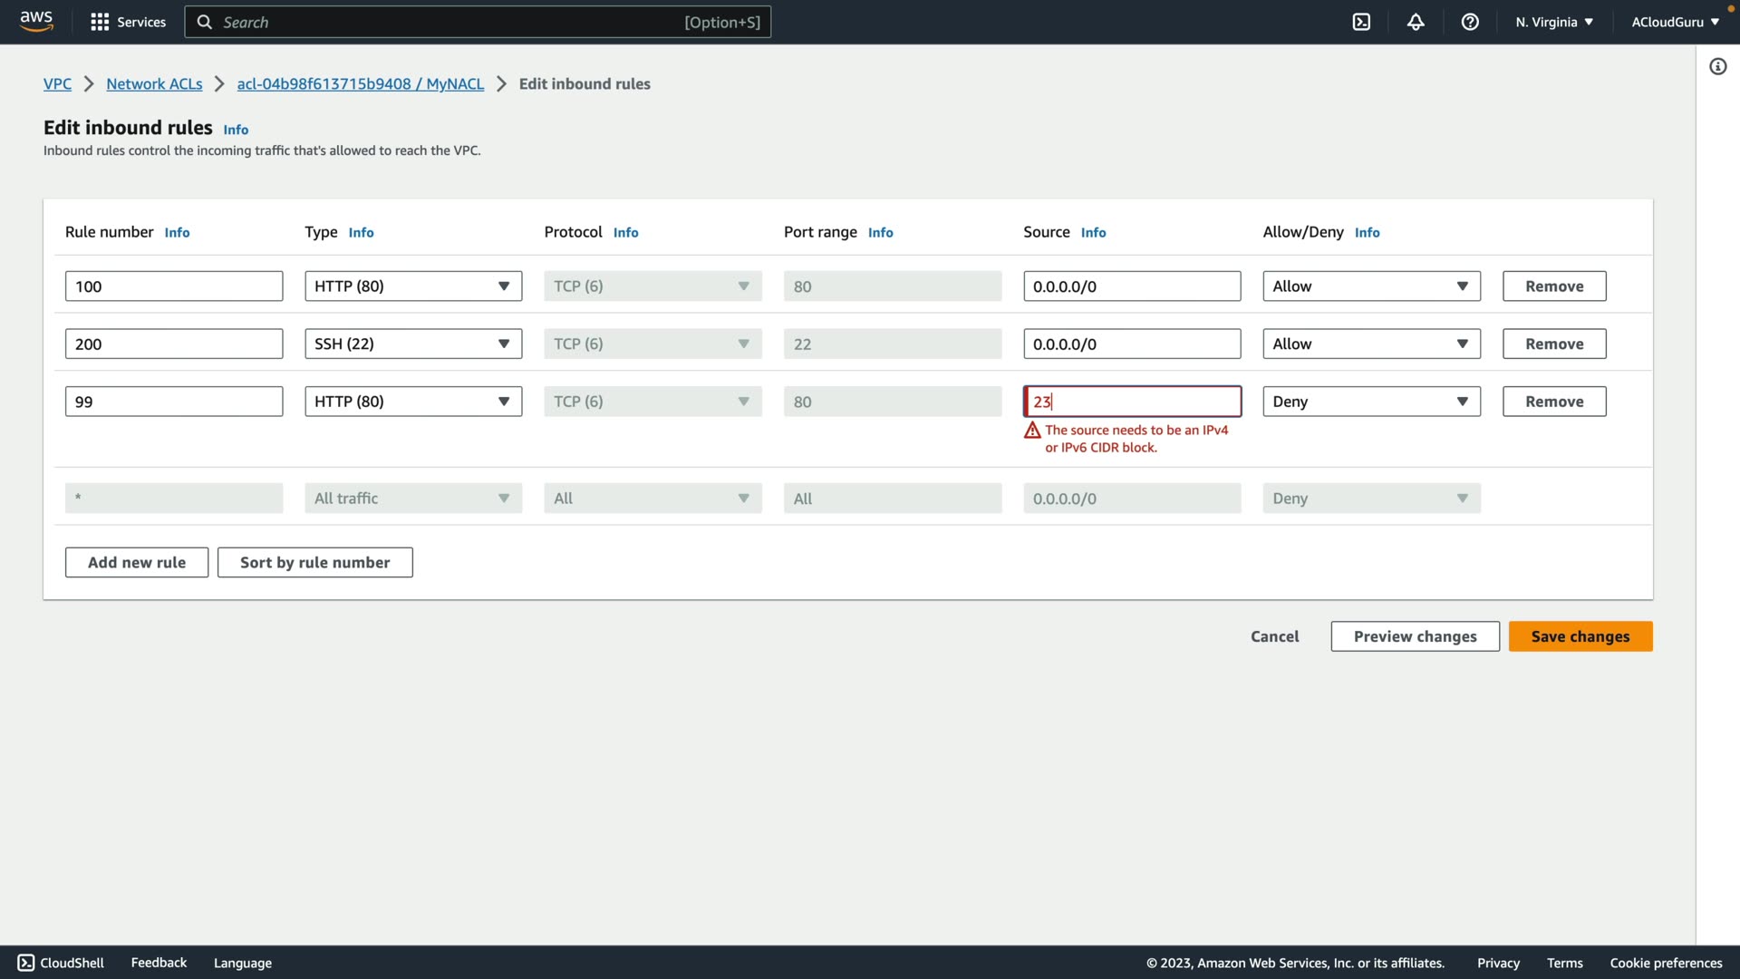1740x979 pixels.
Task: Open Type dropdown for rule 100
Action: (x=413, y=286)
